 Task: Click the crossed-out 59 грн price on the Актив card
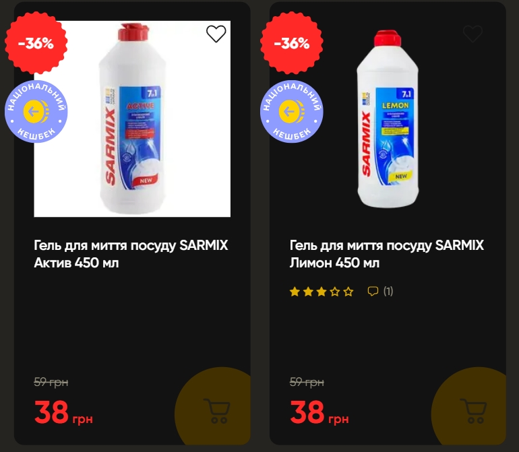tap(51, 382)
